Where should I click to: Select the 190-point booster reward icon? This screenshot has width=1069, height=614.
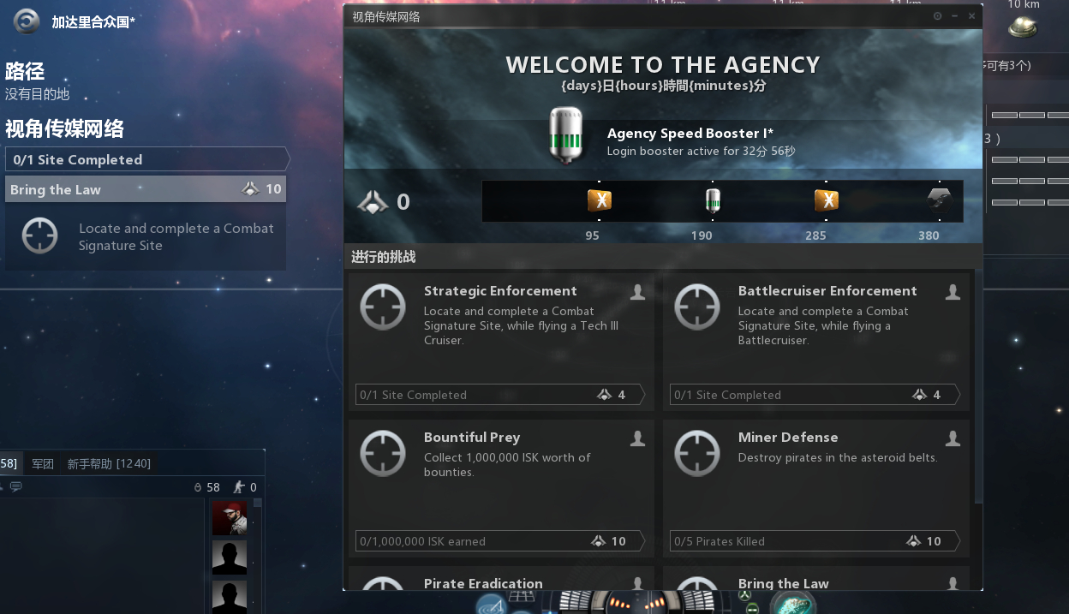(x=713, y=200)
